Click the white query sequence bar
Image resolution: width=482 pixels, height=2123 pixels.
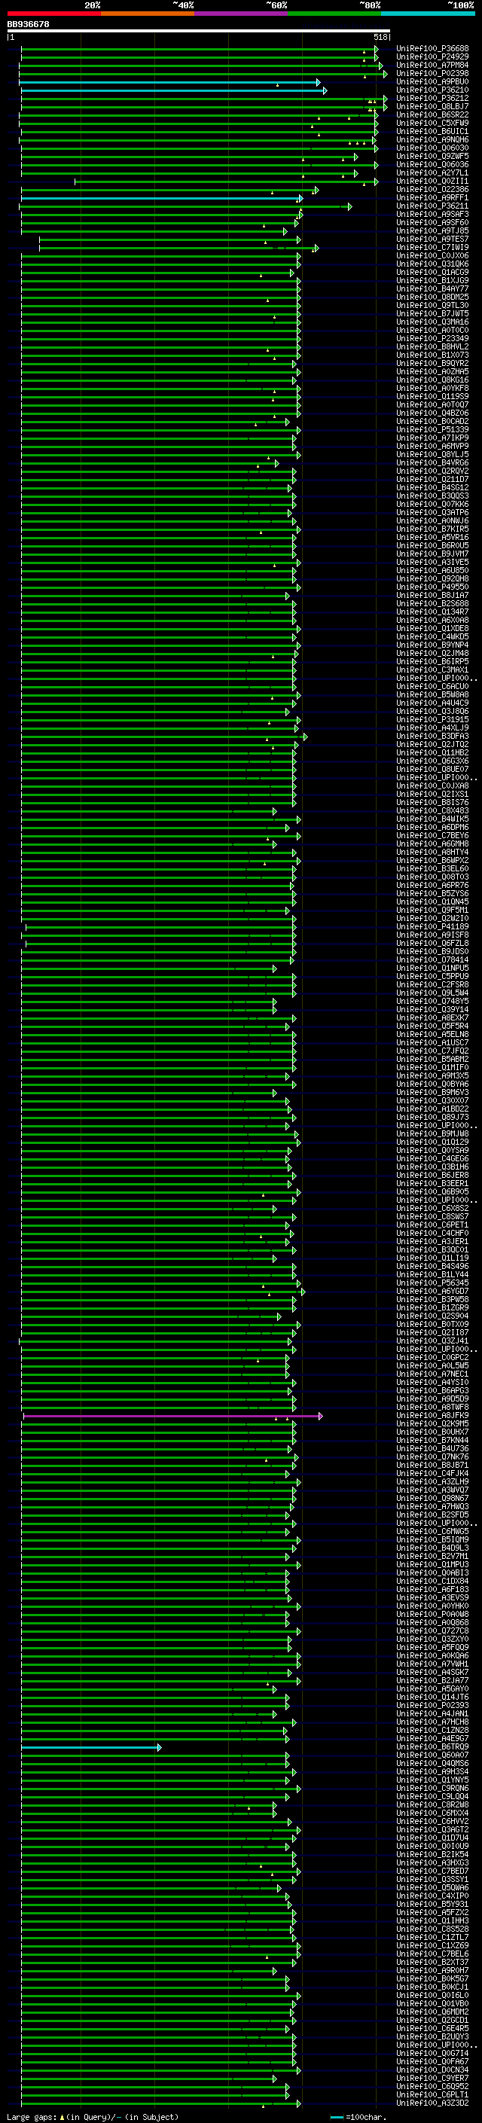pyautogui.click(x=199, y=32)
